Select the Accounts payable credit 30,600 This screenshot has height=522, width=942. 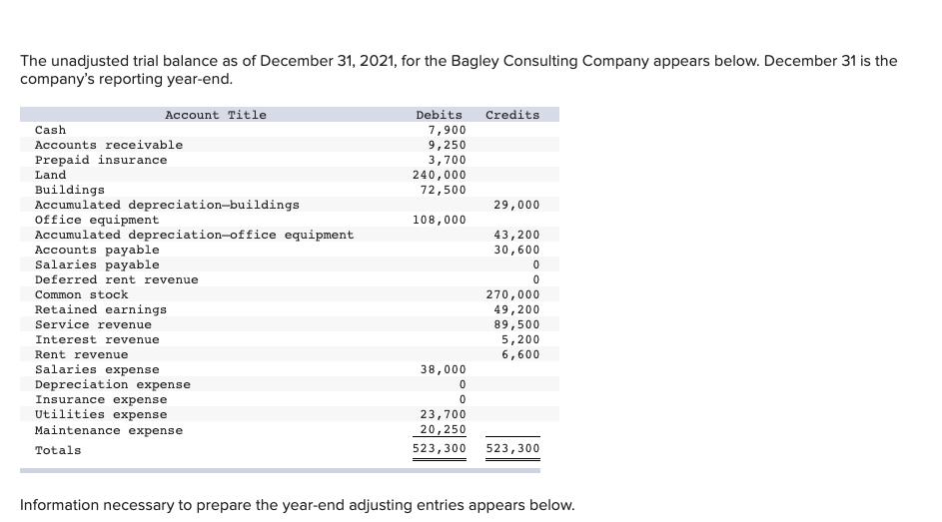(516, 250)
